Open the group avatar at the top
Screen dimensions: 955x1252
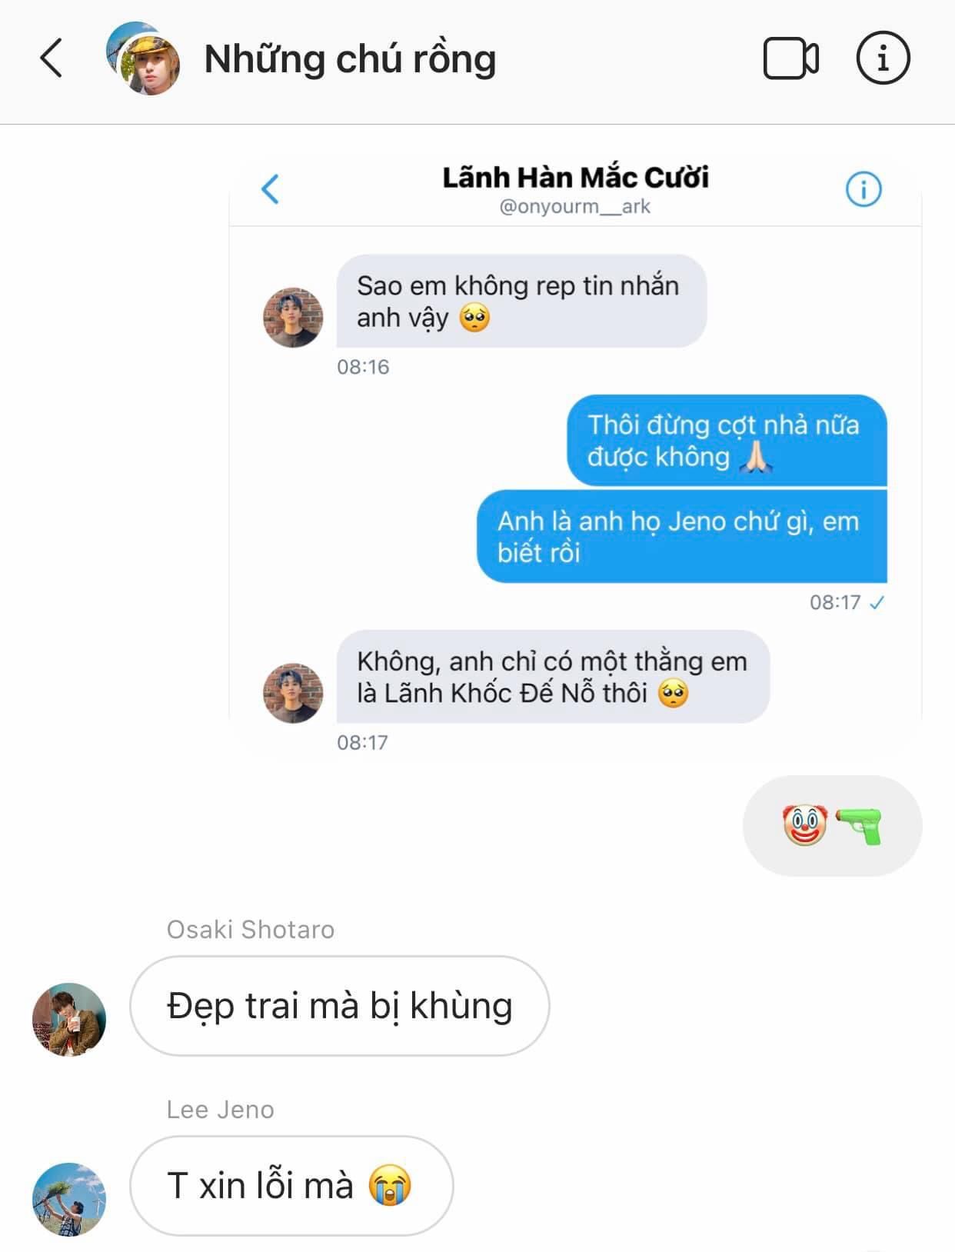[143, 58]
